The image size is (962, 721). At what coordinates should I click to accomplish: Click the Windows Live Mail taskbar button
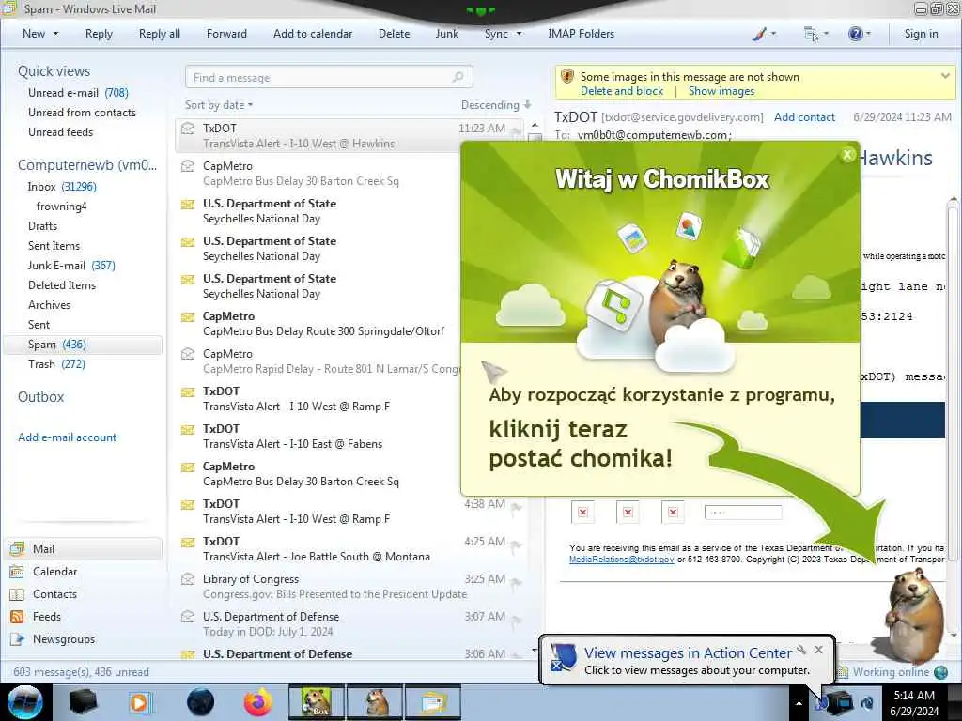pyautogui.click(x=433, y=702)
